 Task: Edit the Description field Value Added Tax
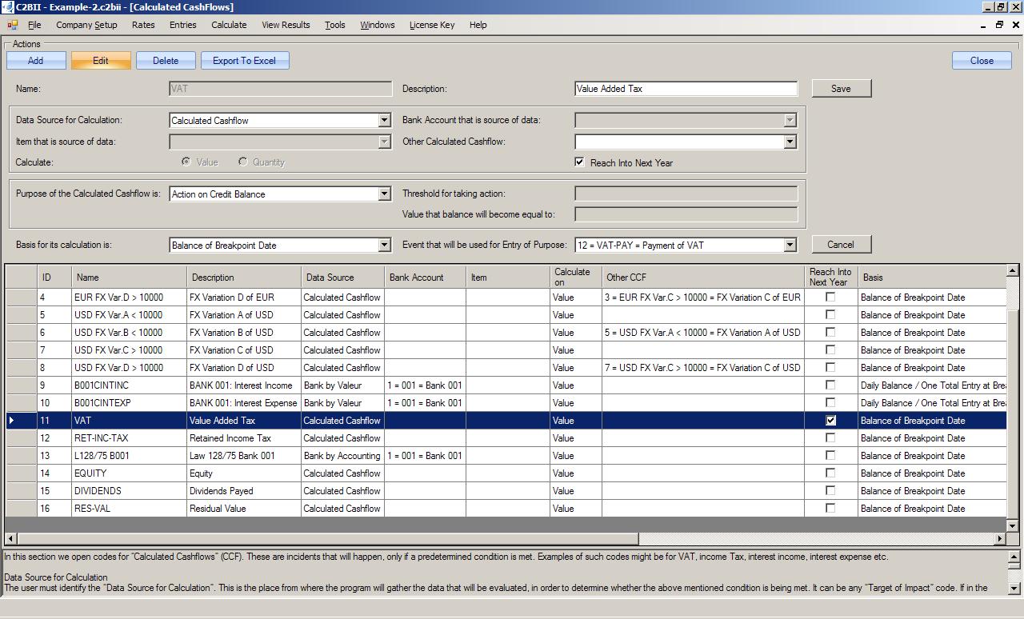pos(686,89)
